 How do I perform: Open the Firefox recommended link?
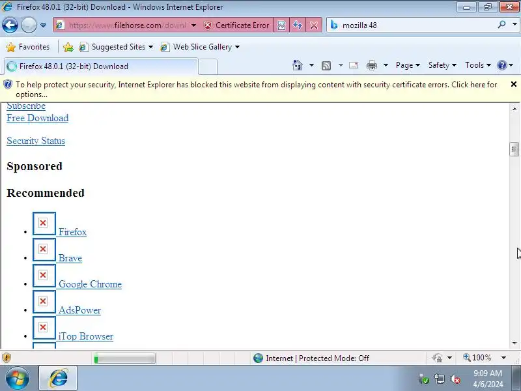pos(72,232)
